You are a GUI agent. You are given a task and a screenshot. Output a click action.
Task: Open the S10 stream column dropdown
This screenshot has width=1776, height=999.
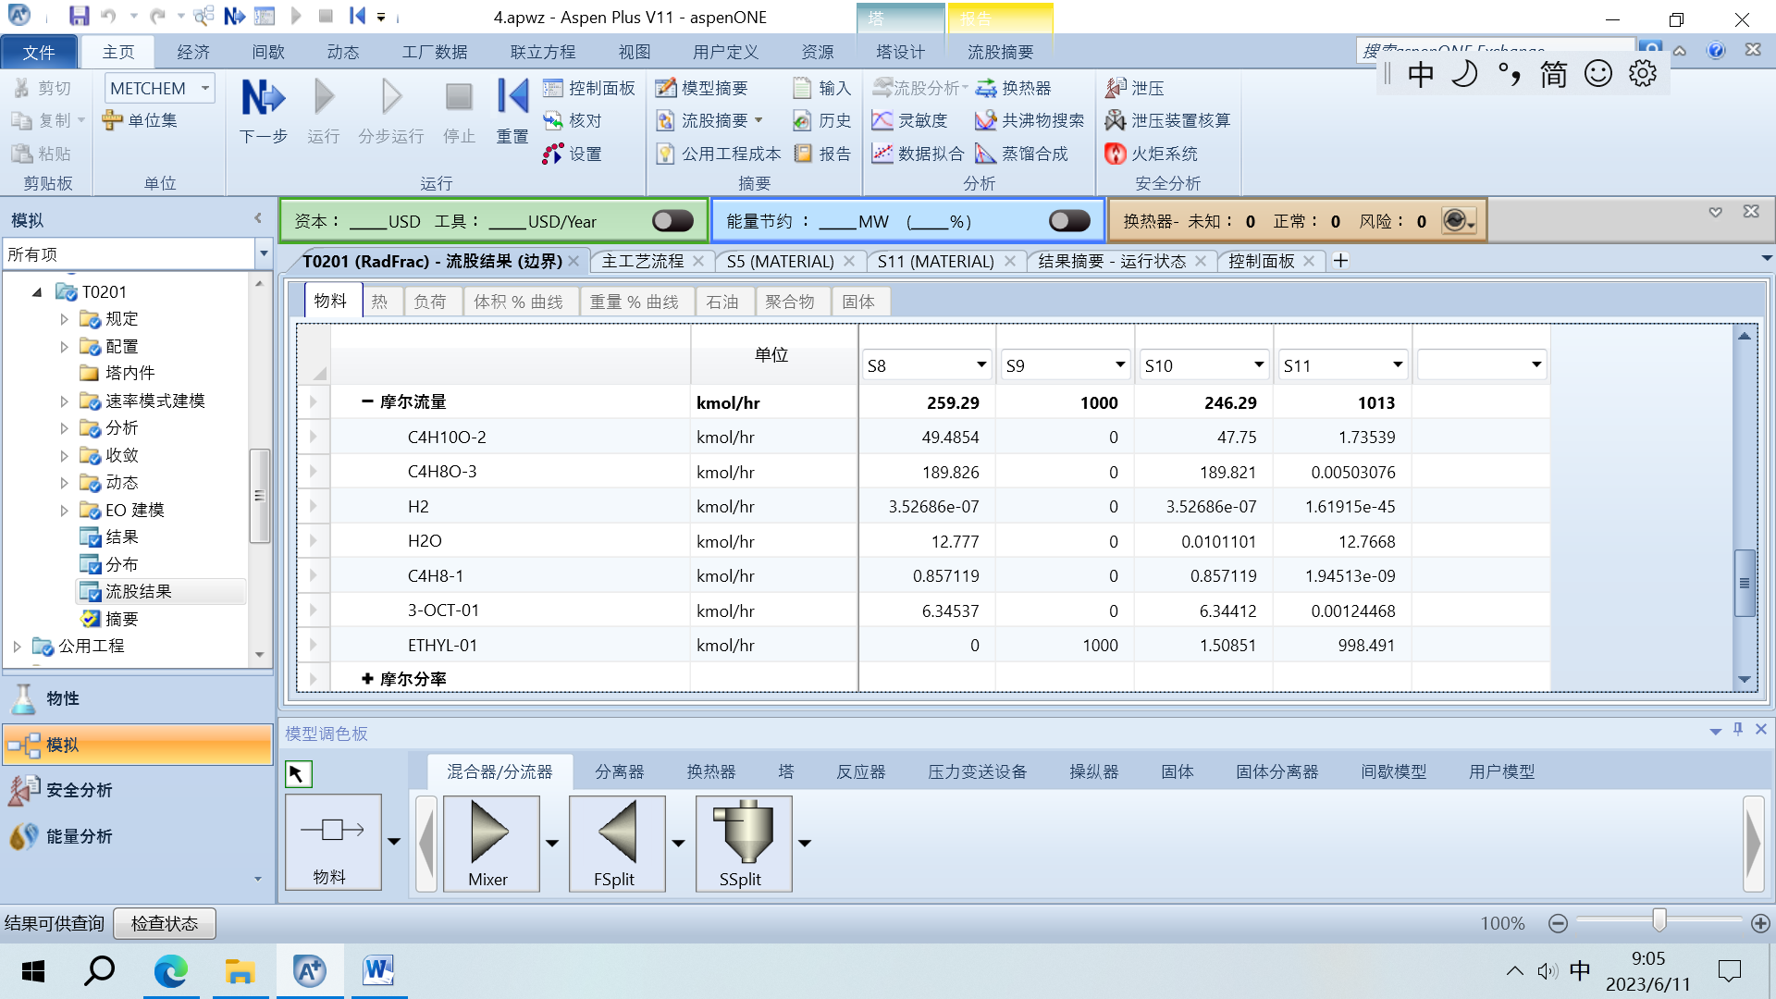click(x=1259, y=365)
